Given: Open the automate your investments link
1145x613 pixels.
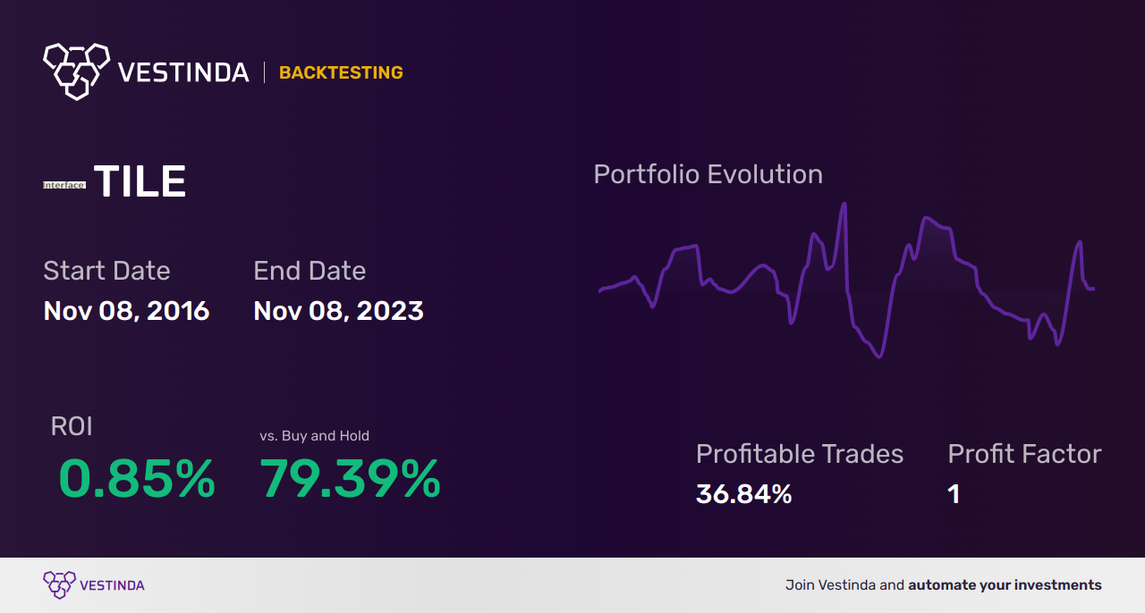Looking at the screenshot, I should click(1005, 585).
